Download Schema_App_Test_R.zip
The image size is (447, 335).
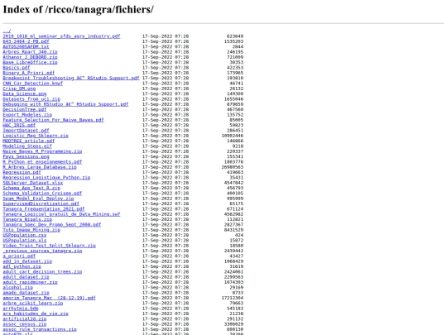coord(31,188)
